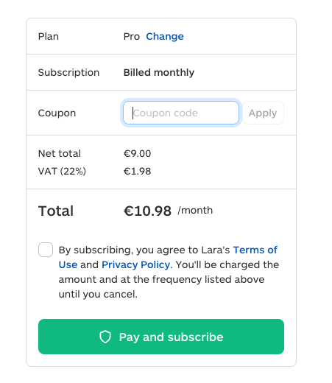
Task: Focus the Coupon code input field
Action: pos(181,113)
